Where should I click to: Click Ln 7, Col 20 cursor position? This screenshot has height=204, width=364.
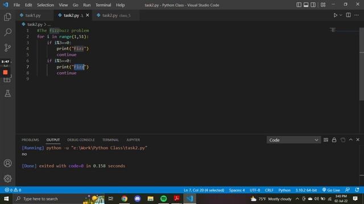(x=204, y=190)
